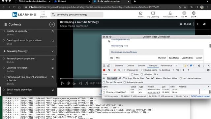This screenshot has width=211, height=119.
Task: Rewind video ten seconds
Action: tap(68, 83)
